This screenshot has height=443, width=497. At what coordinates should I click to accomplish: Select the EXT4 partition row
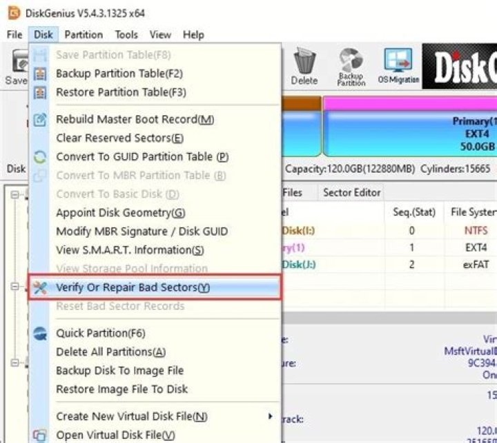tap(389, 247)
